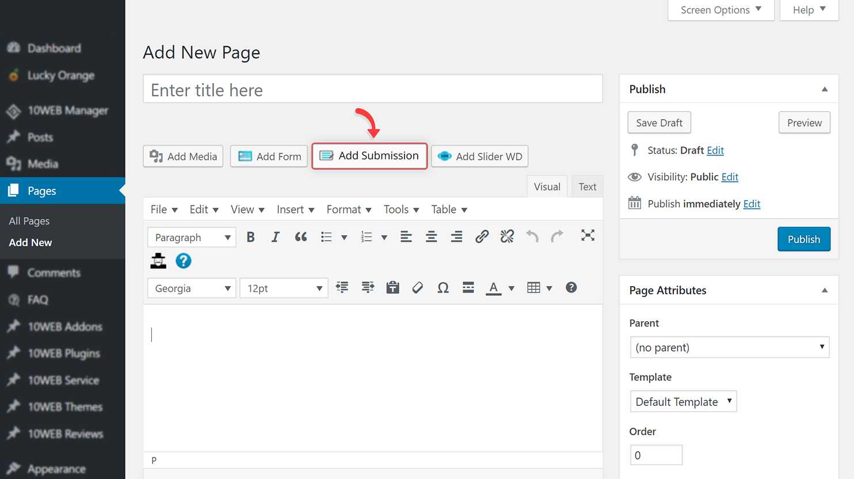Click clear formatting eraser icon
This screenshot has width=854, height=479.
418,288
